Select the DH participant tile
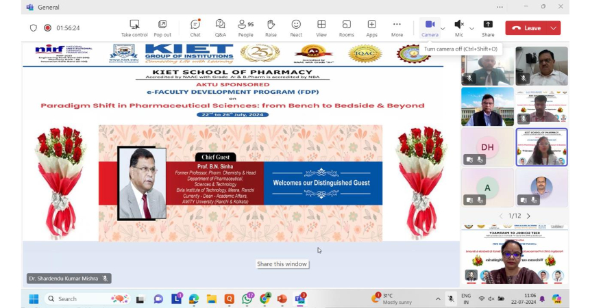This screenshot has height=308, width=590. click(488, 147)
